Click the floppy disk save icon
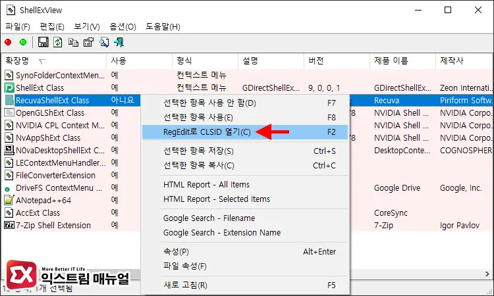Screen dimensions: 494x296 (x=43, y=42)
